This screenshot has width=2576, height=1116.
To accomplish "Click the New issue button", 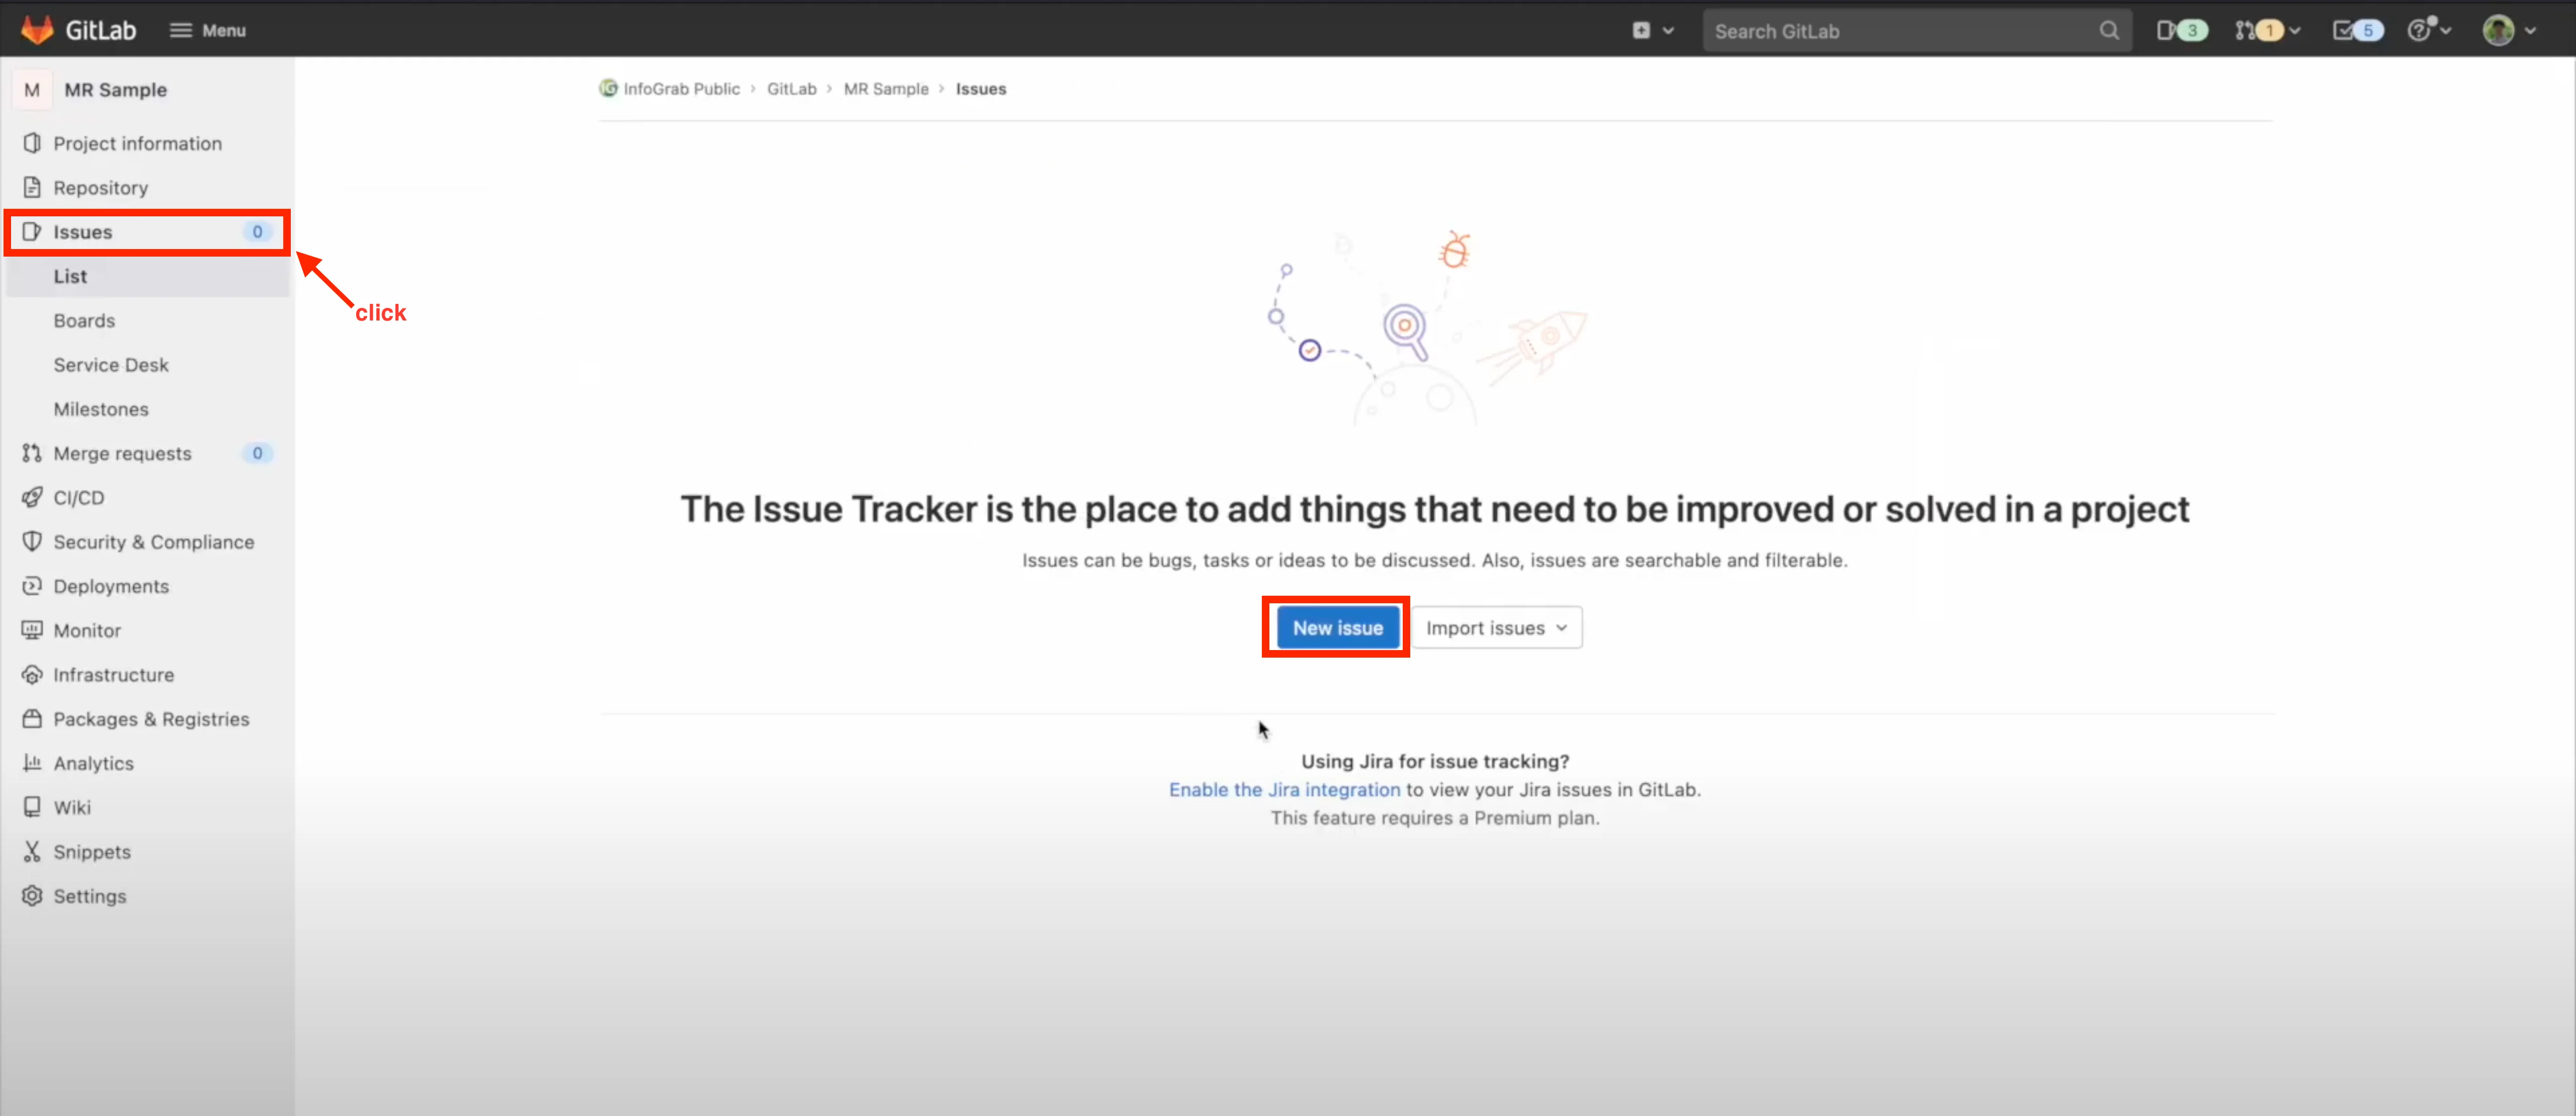I will pyautogui.click(x=1337, y=628).
